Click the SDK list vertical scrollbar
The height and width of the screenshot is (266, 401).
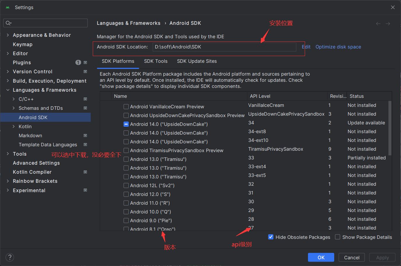click(390, 128)
